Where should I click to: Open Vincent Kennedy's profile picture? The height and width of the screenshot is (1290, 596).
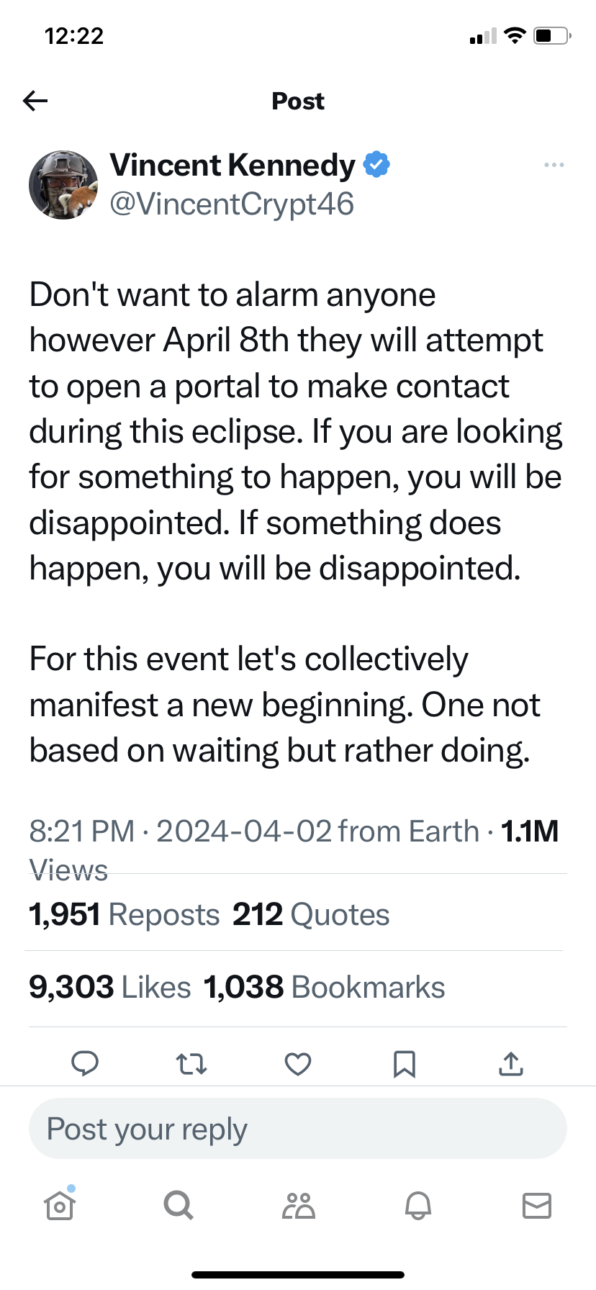click(x=63, y=185)
